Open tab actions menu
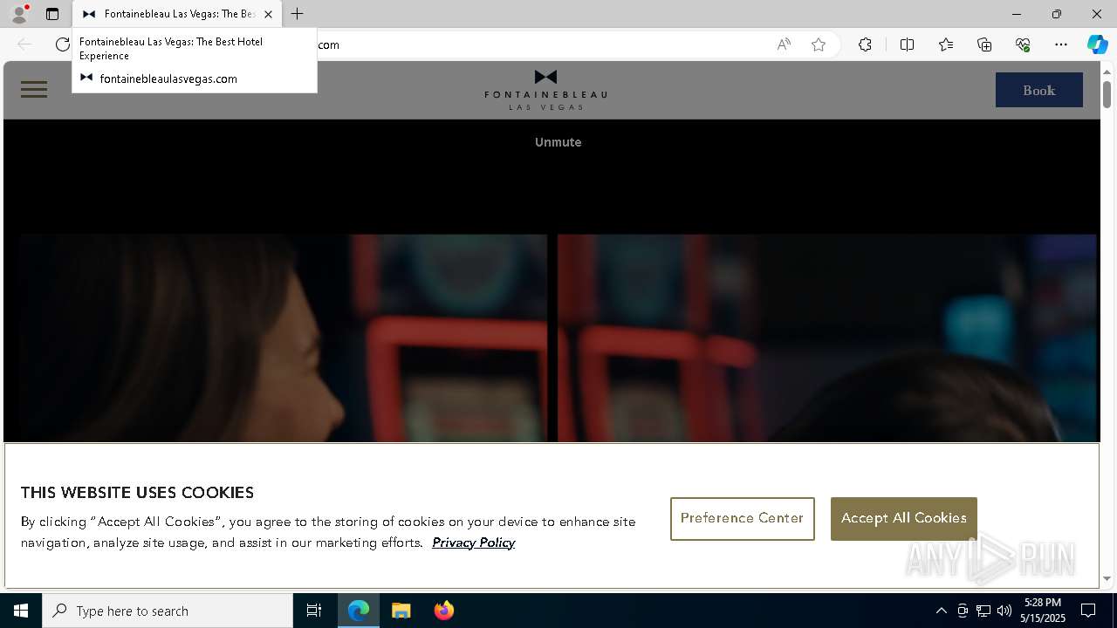 [52, 14]
